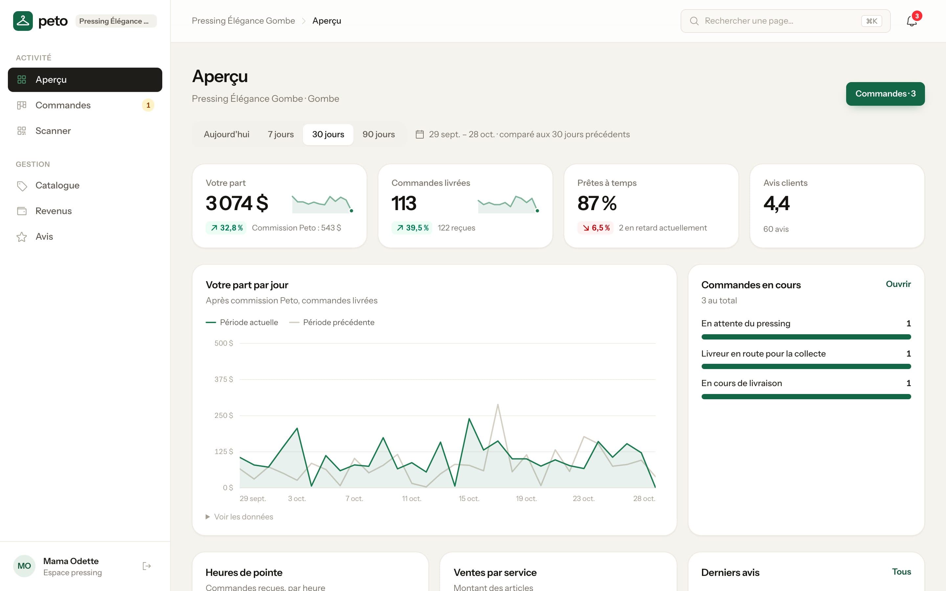Click the peto hanger logo icon
Viewport: 946px width, 591px height.
pos(23,21)
